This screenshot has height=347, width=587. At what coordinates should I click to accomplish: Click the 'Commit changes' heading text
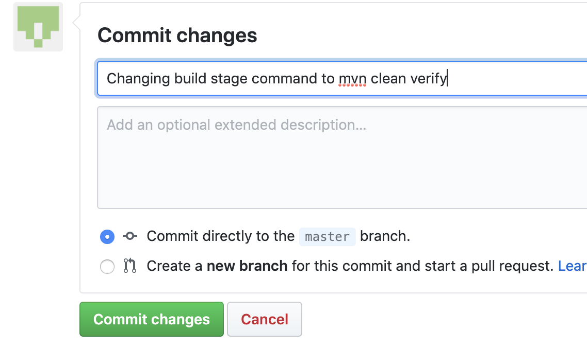[177, 36]
